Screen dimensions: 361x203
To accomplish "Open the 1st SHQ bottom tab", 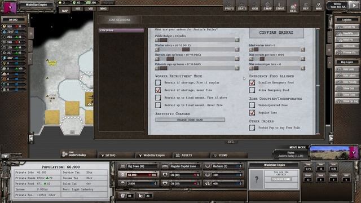I will pos(116,155).
